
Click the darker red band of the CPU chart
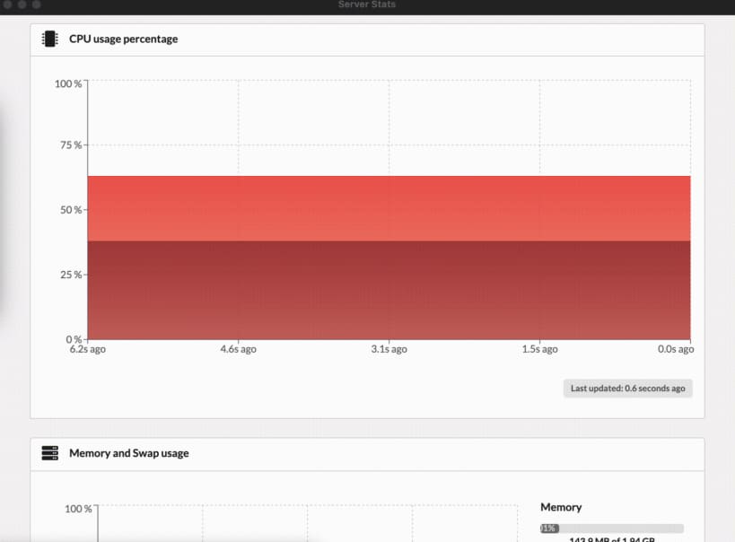(386, 287)
